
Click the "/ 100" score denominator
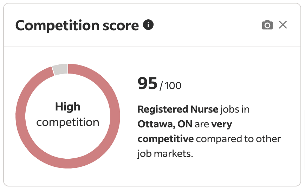[171, 85]
